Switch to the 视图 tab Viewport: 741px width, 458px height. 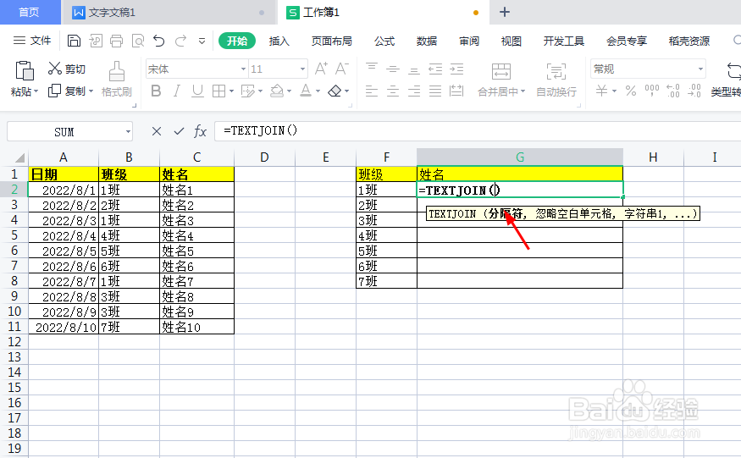(512, 41)
